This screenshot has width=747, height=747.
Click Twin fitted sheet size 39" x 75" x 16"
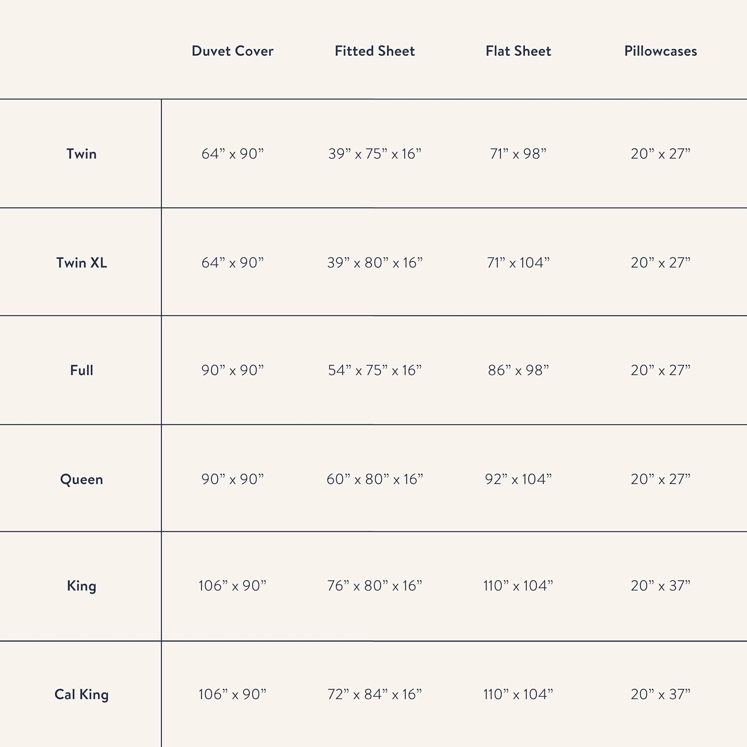[x=374, y=154]
